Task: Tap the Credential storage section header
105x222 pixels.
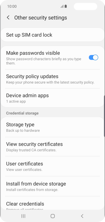Action: tap(22, 113)
